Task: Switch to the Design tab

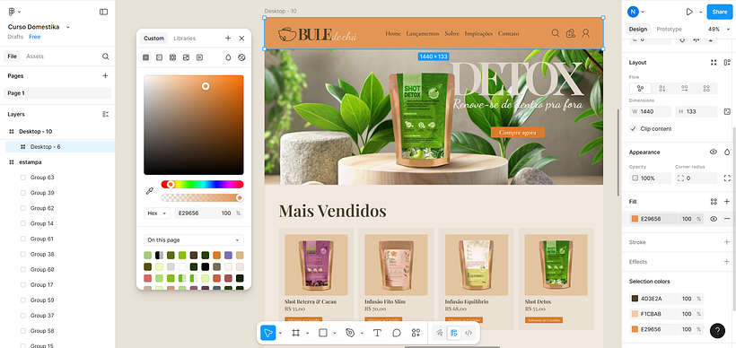Action: click(638, 29)
